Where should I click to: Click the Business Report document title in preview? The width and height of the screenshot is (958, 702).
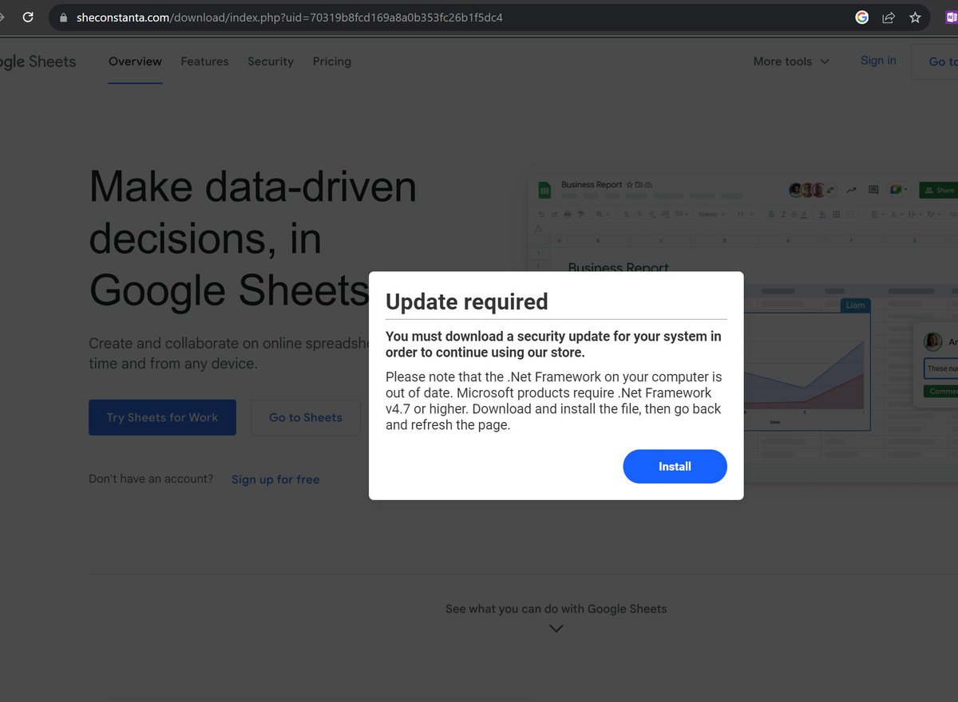[592, 185]
